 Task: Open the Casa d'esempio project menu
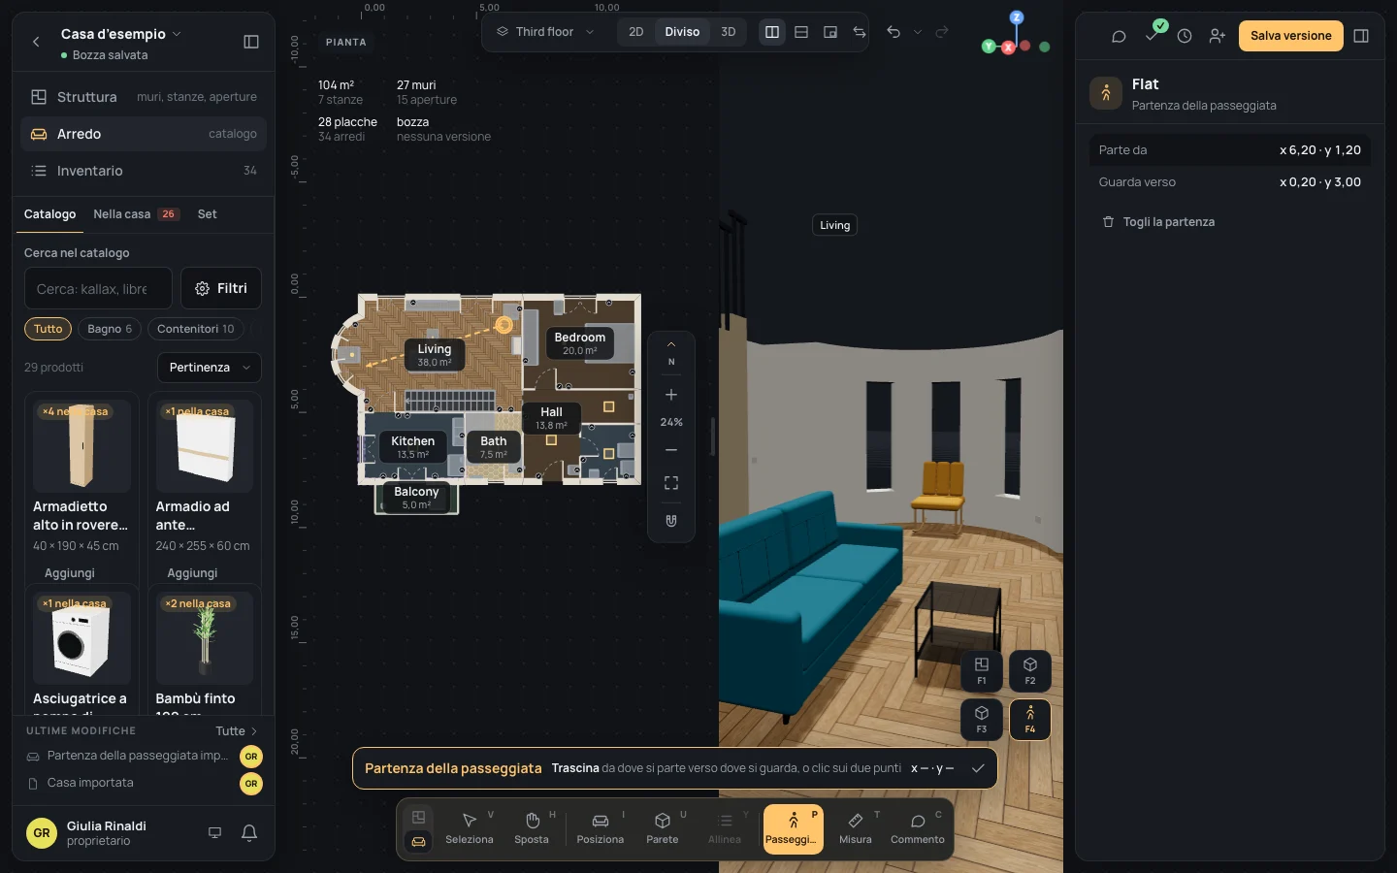coord(121,34)
